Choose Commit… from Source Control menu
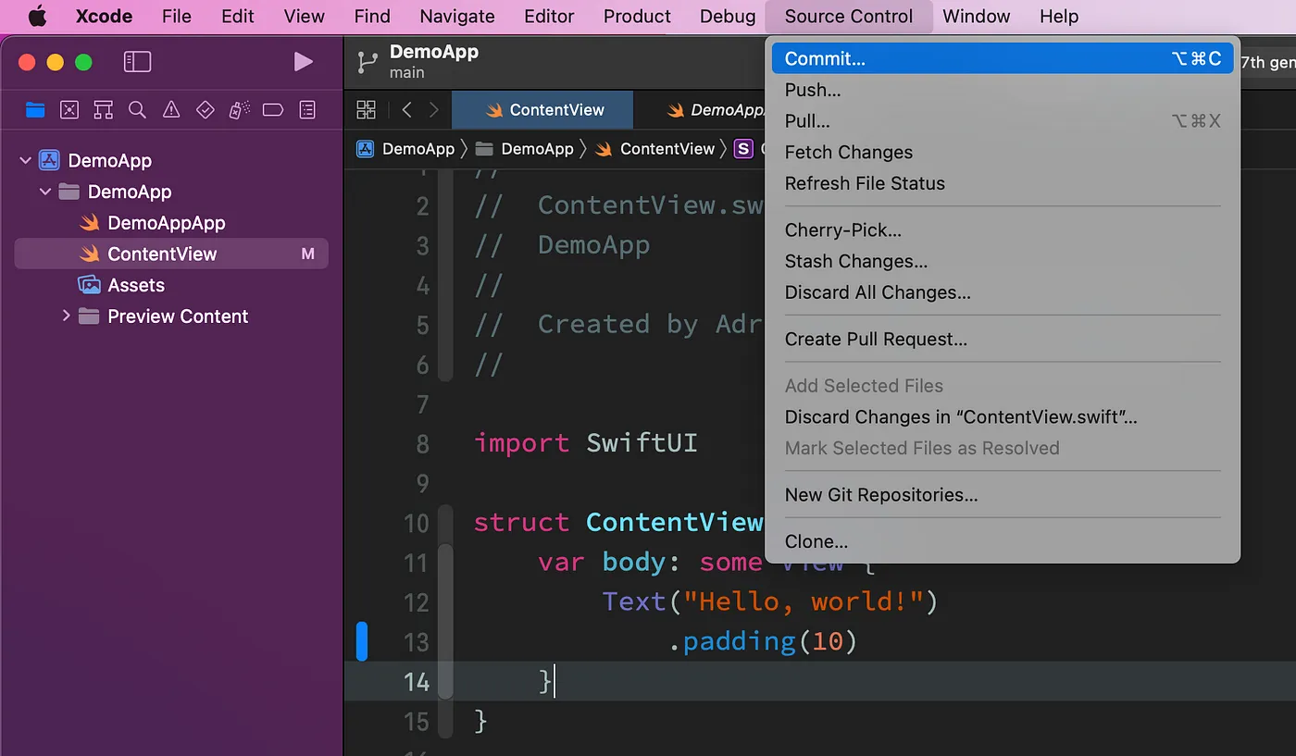The image size is (1296, 756). (x=1003, y=58)
